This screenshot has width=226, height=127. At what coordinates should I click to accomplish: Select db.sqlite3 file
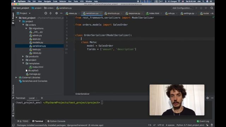pos(33,71)
